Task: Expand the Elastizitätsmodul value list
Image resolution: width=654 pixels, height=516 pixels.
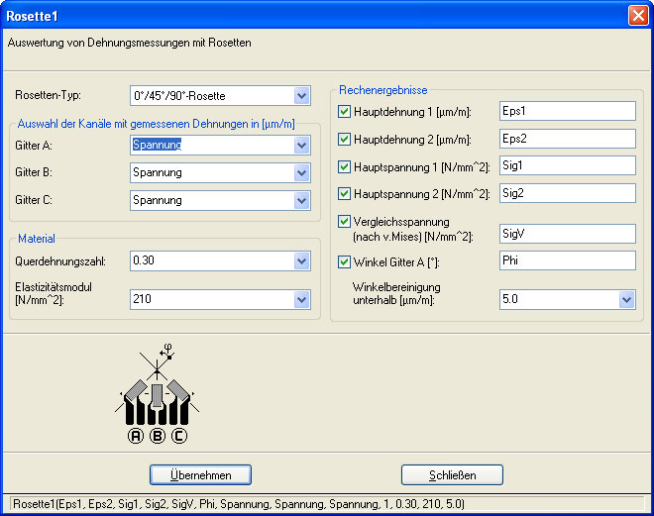Action: click(x=302, y=298)
